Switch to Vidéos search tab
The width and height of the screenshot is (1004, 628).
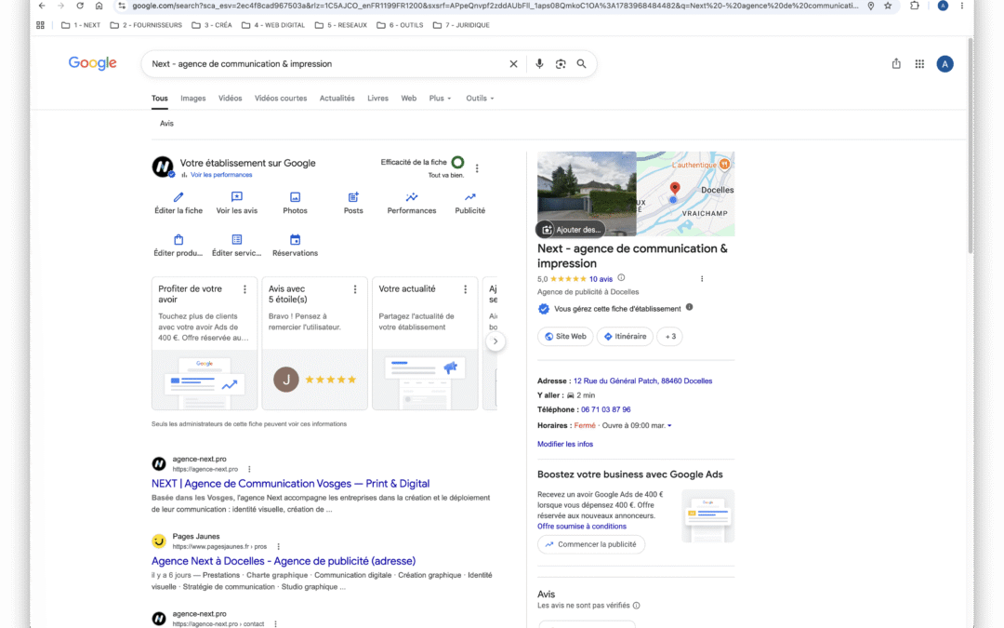tap(230, 98)
